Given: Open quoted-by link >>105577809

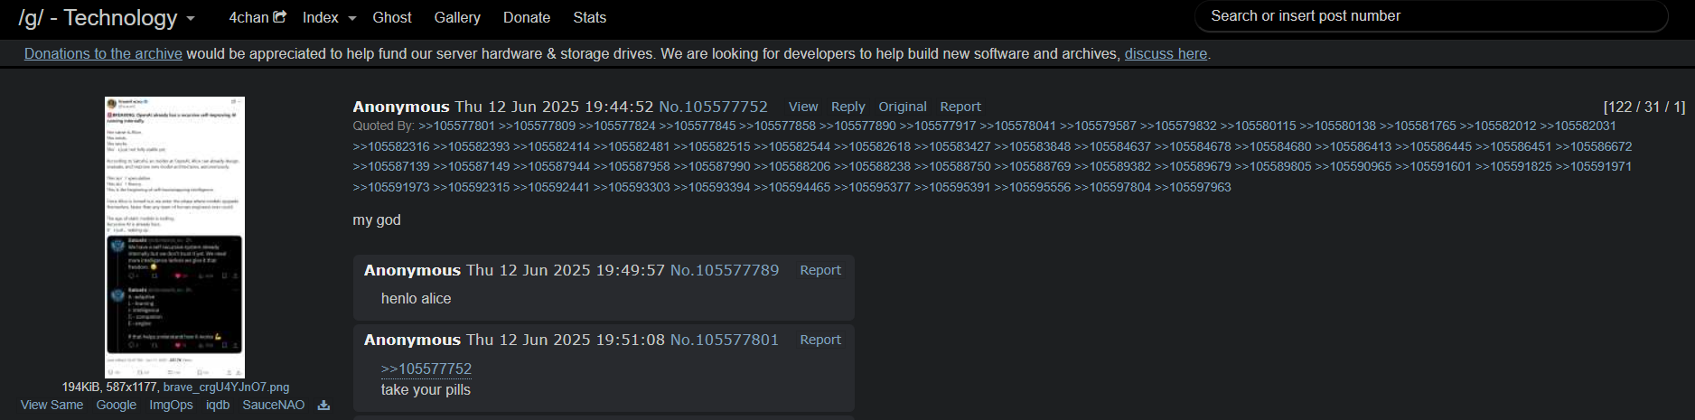Looking at the screenshot, I should [x=537, y=126].
